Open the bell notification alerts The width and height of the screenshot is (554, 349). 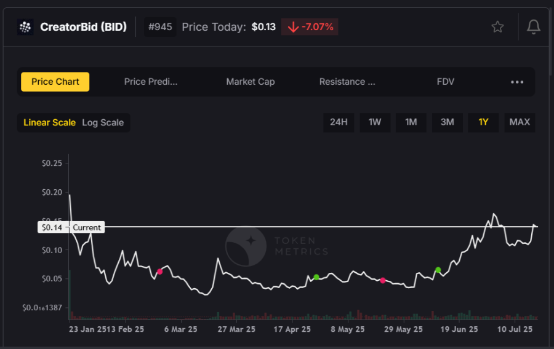534,27
